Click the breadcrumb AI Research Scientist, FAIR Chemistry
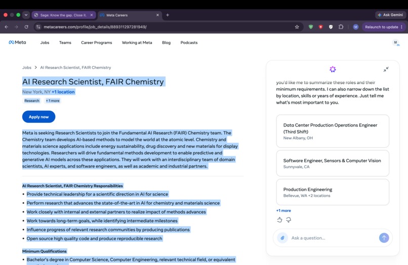The height and width of the screenshot is (265, 408). point(75,68)
